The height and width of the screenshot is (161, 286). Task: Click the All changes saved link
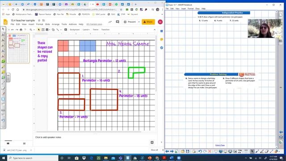coord(94,24)
